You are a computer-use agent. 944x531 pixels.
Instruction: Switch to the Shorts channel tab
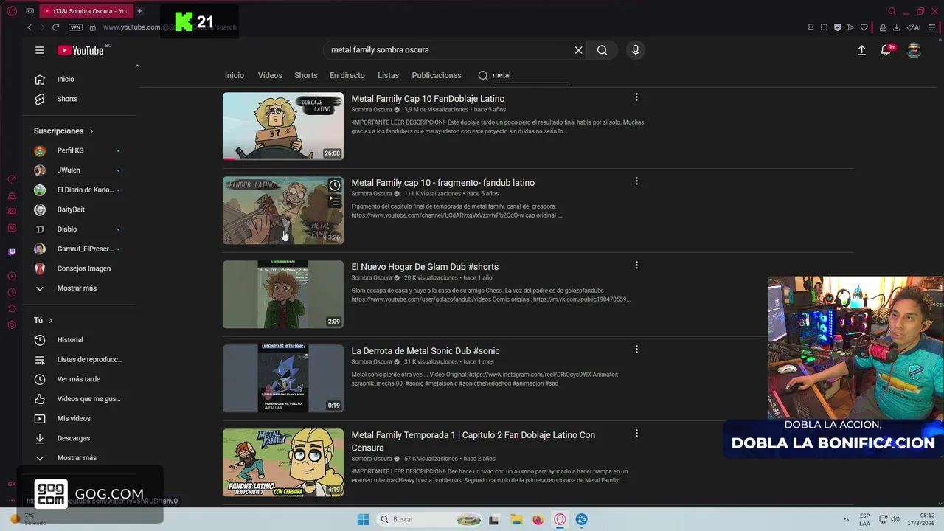pos(305,75)
